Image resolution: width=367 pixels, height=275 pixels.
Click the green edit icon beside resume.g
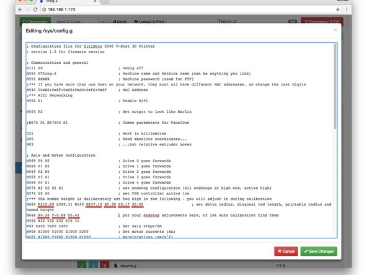point(82,265)
